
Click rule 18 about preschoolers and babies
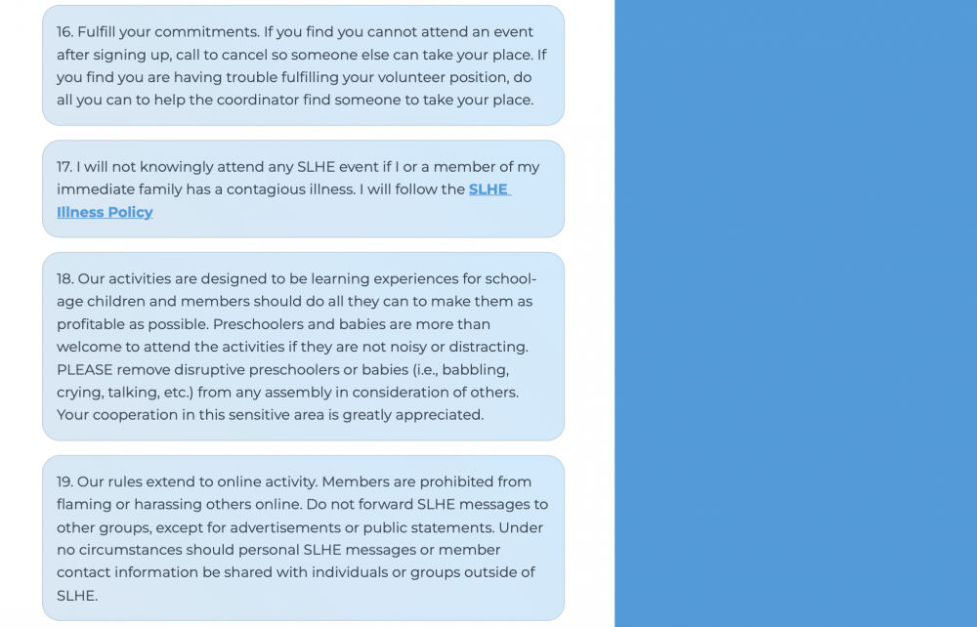304,346
